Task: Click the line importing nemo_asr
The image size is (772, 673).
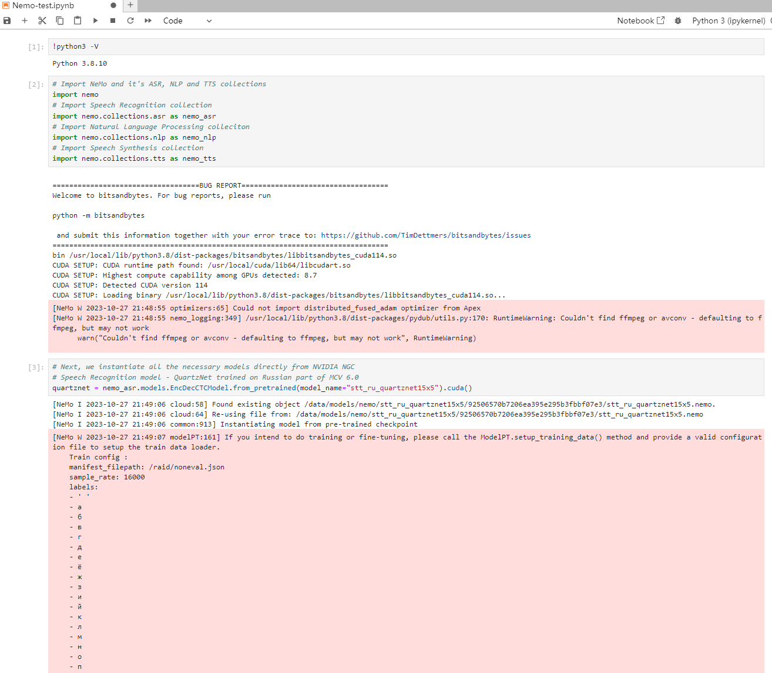Action: click(134, 116)
